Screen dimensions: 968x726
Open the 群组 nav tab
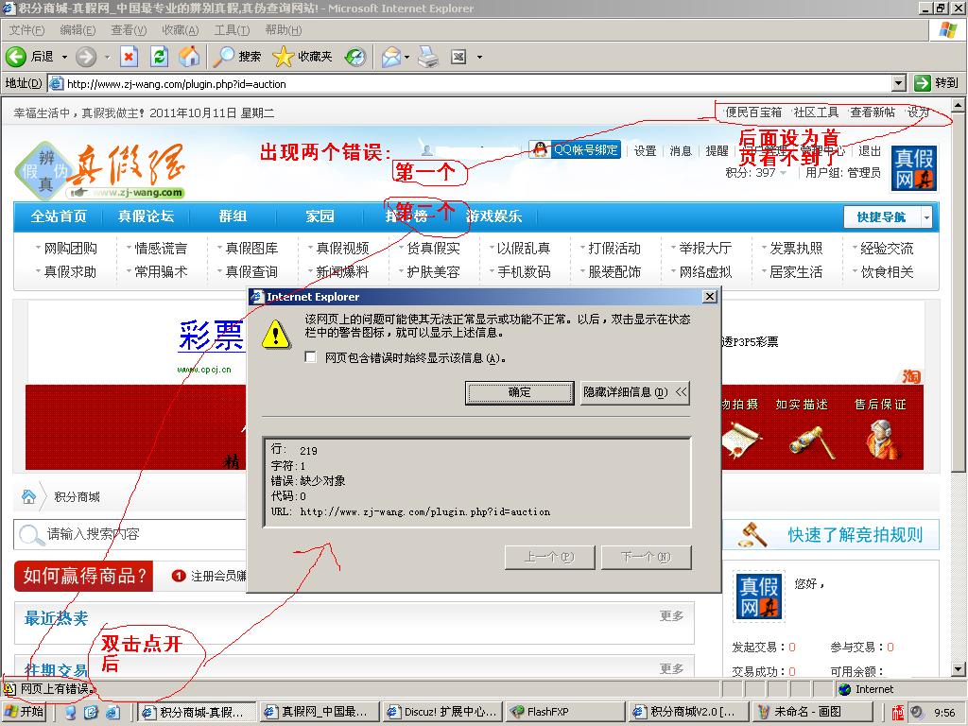click(233, 216)
